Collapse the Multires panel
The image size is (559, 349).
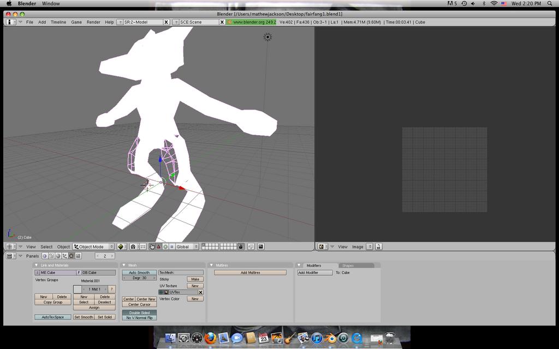click(x=211, y=266)
